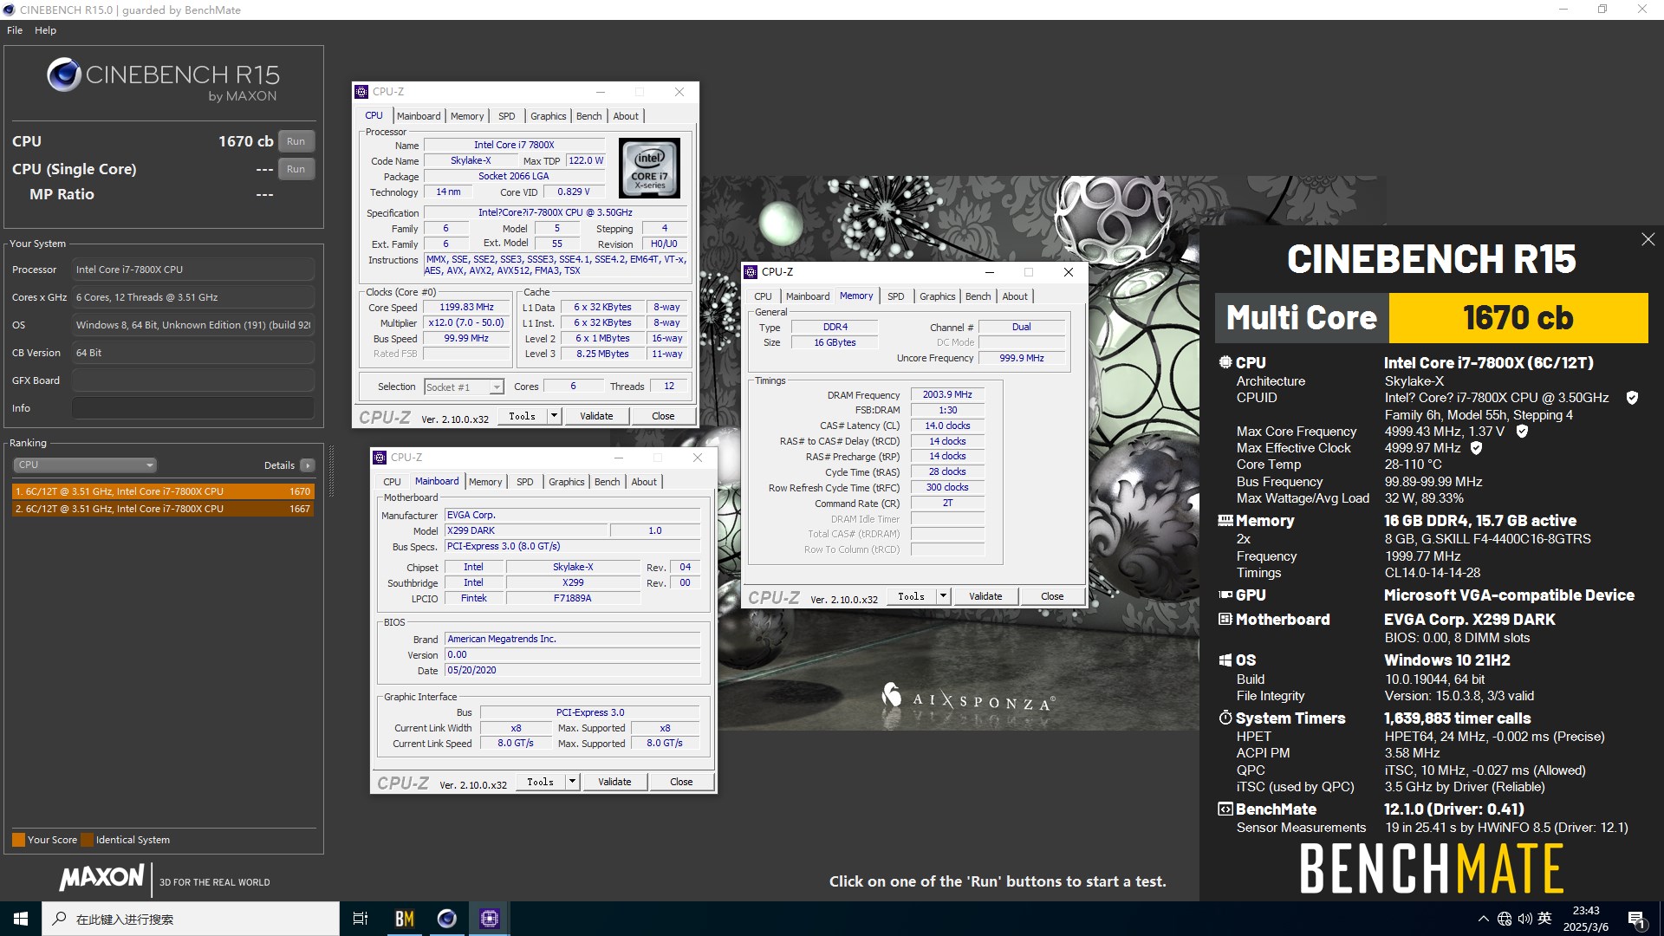The width and height of the screenshot is (1664, 936).
Task: Run the multi-core CPU test
Action: [x=296, y=141]
